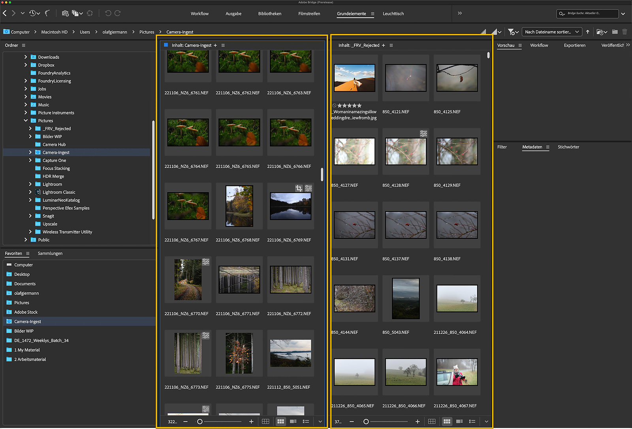This screenshot has width=632, height=429.
Task: Collapse the Pictures folder in tree
Action: (x=26, y=121)
